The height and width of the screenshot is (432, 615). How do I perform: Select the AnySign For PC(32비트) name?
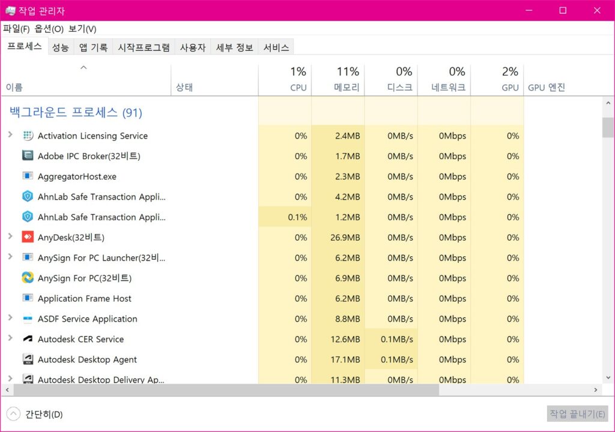85,278
